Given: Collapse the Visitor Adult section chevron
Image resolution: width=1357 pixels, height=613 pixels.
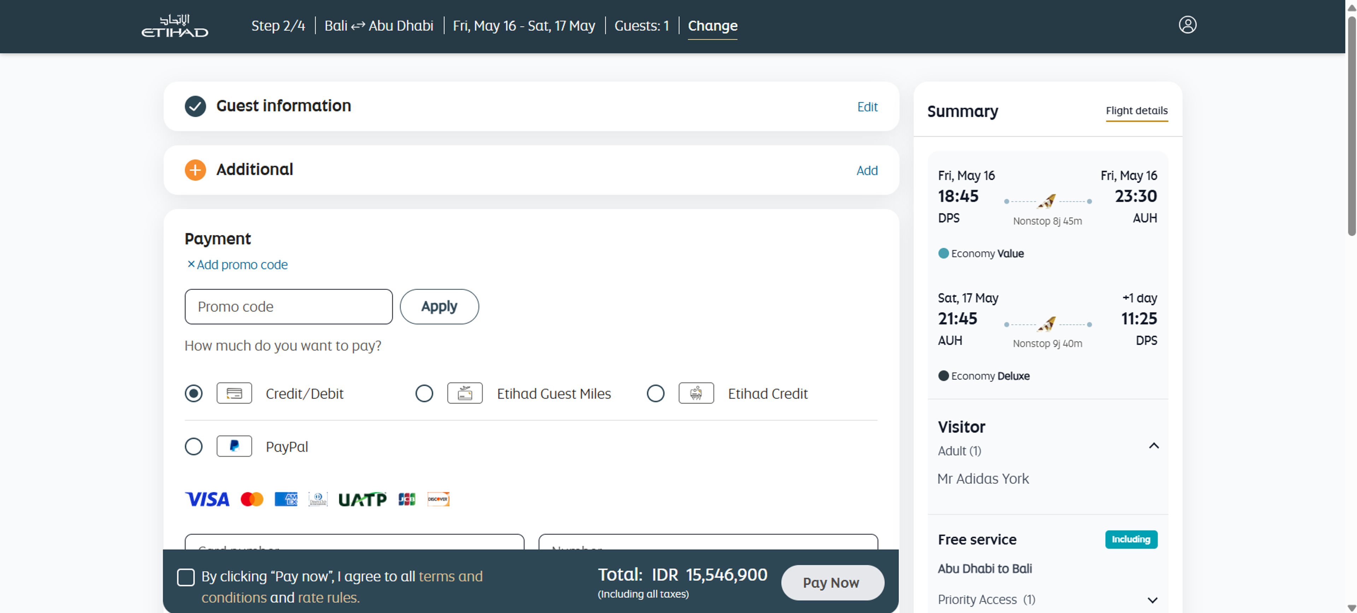Looking at the screenshot, I should click(1153, 446).
